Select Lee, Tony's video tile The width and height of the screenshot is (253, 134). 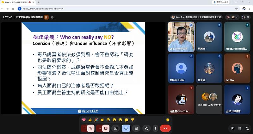181,37
